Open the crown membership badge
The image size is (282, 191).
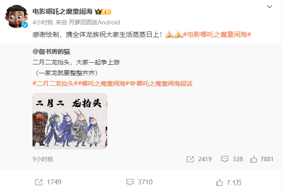(103, 12)
